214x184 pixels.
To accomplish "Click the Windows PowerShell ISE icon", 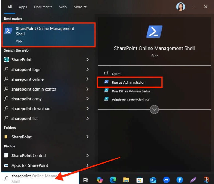I will 106,99.
